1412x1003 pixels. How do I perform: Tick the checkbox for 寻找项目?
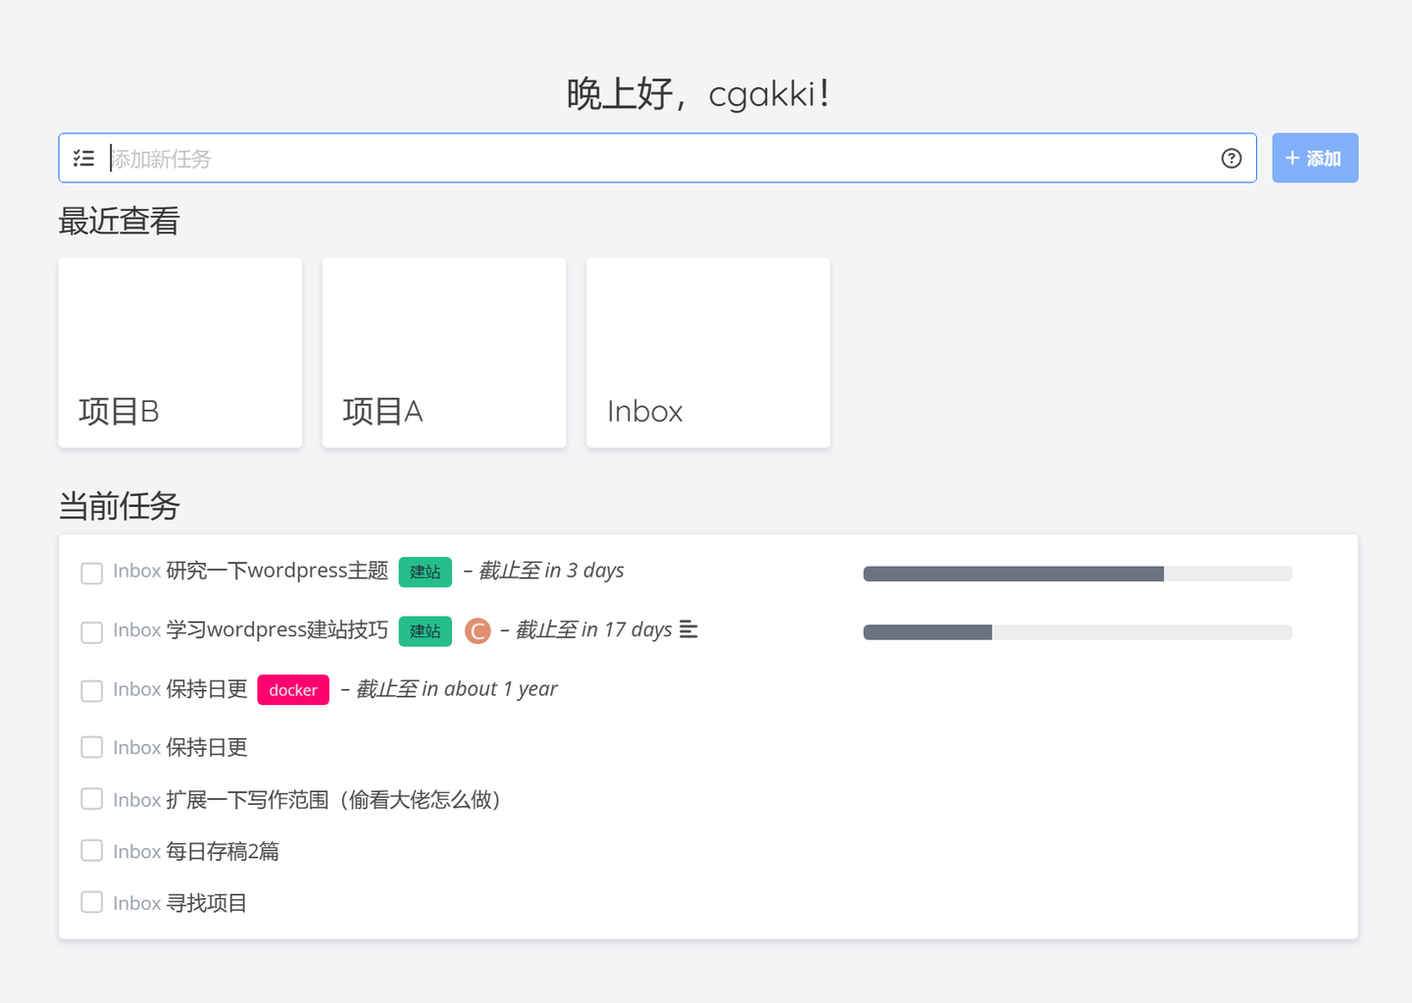pos(91,901)
